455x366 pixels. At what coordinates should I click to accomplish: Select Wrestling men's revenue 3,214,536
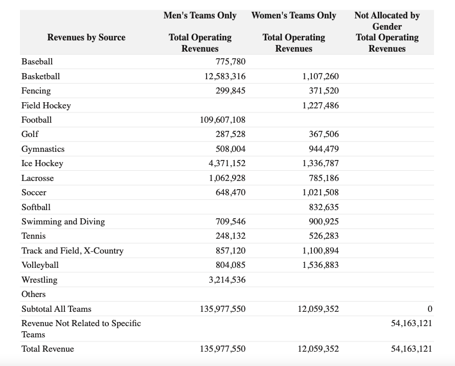[227, 280]
